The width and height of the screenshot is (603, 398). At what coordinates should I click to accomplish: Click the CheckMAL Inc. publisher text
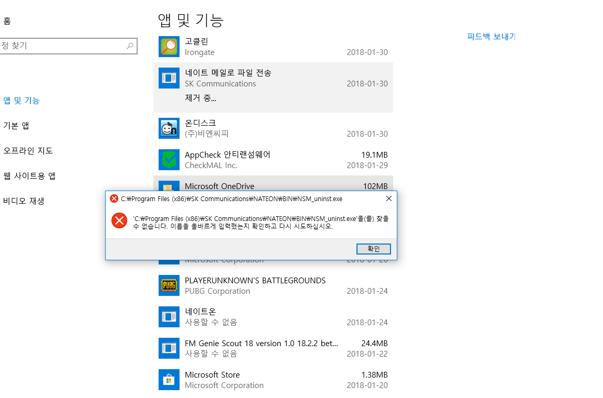211,165
